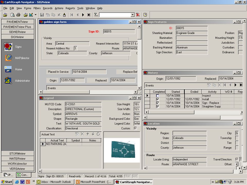Click the open database toolbar icon

(5, 15)
